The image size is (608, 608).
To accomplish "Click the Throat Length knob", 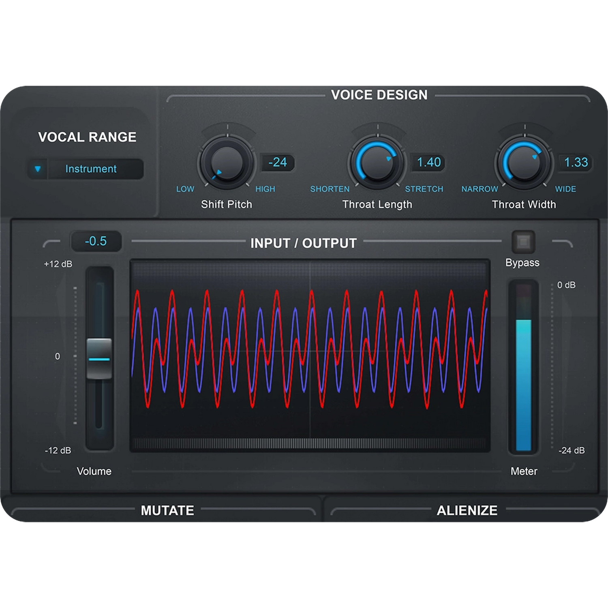I will coord(377,163).
